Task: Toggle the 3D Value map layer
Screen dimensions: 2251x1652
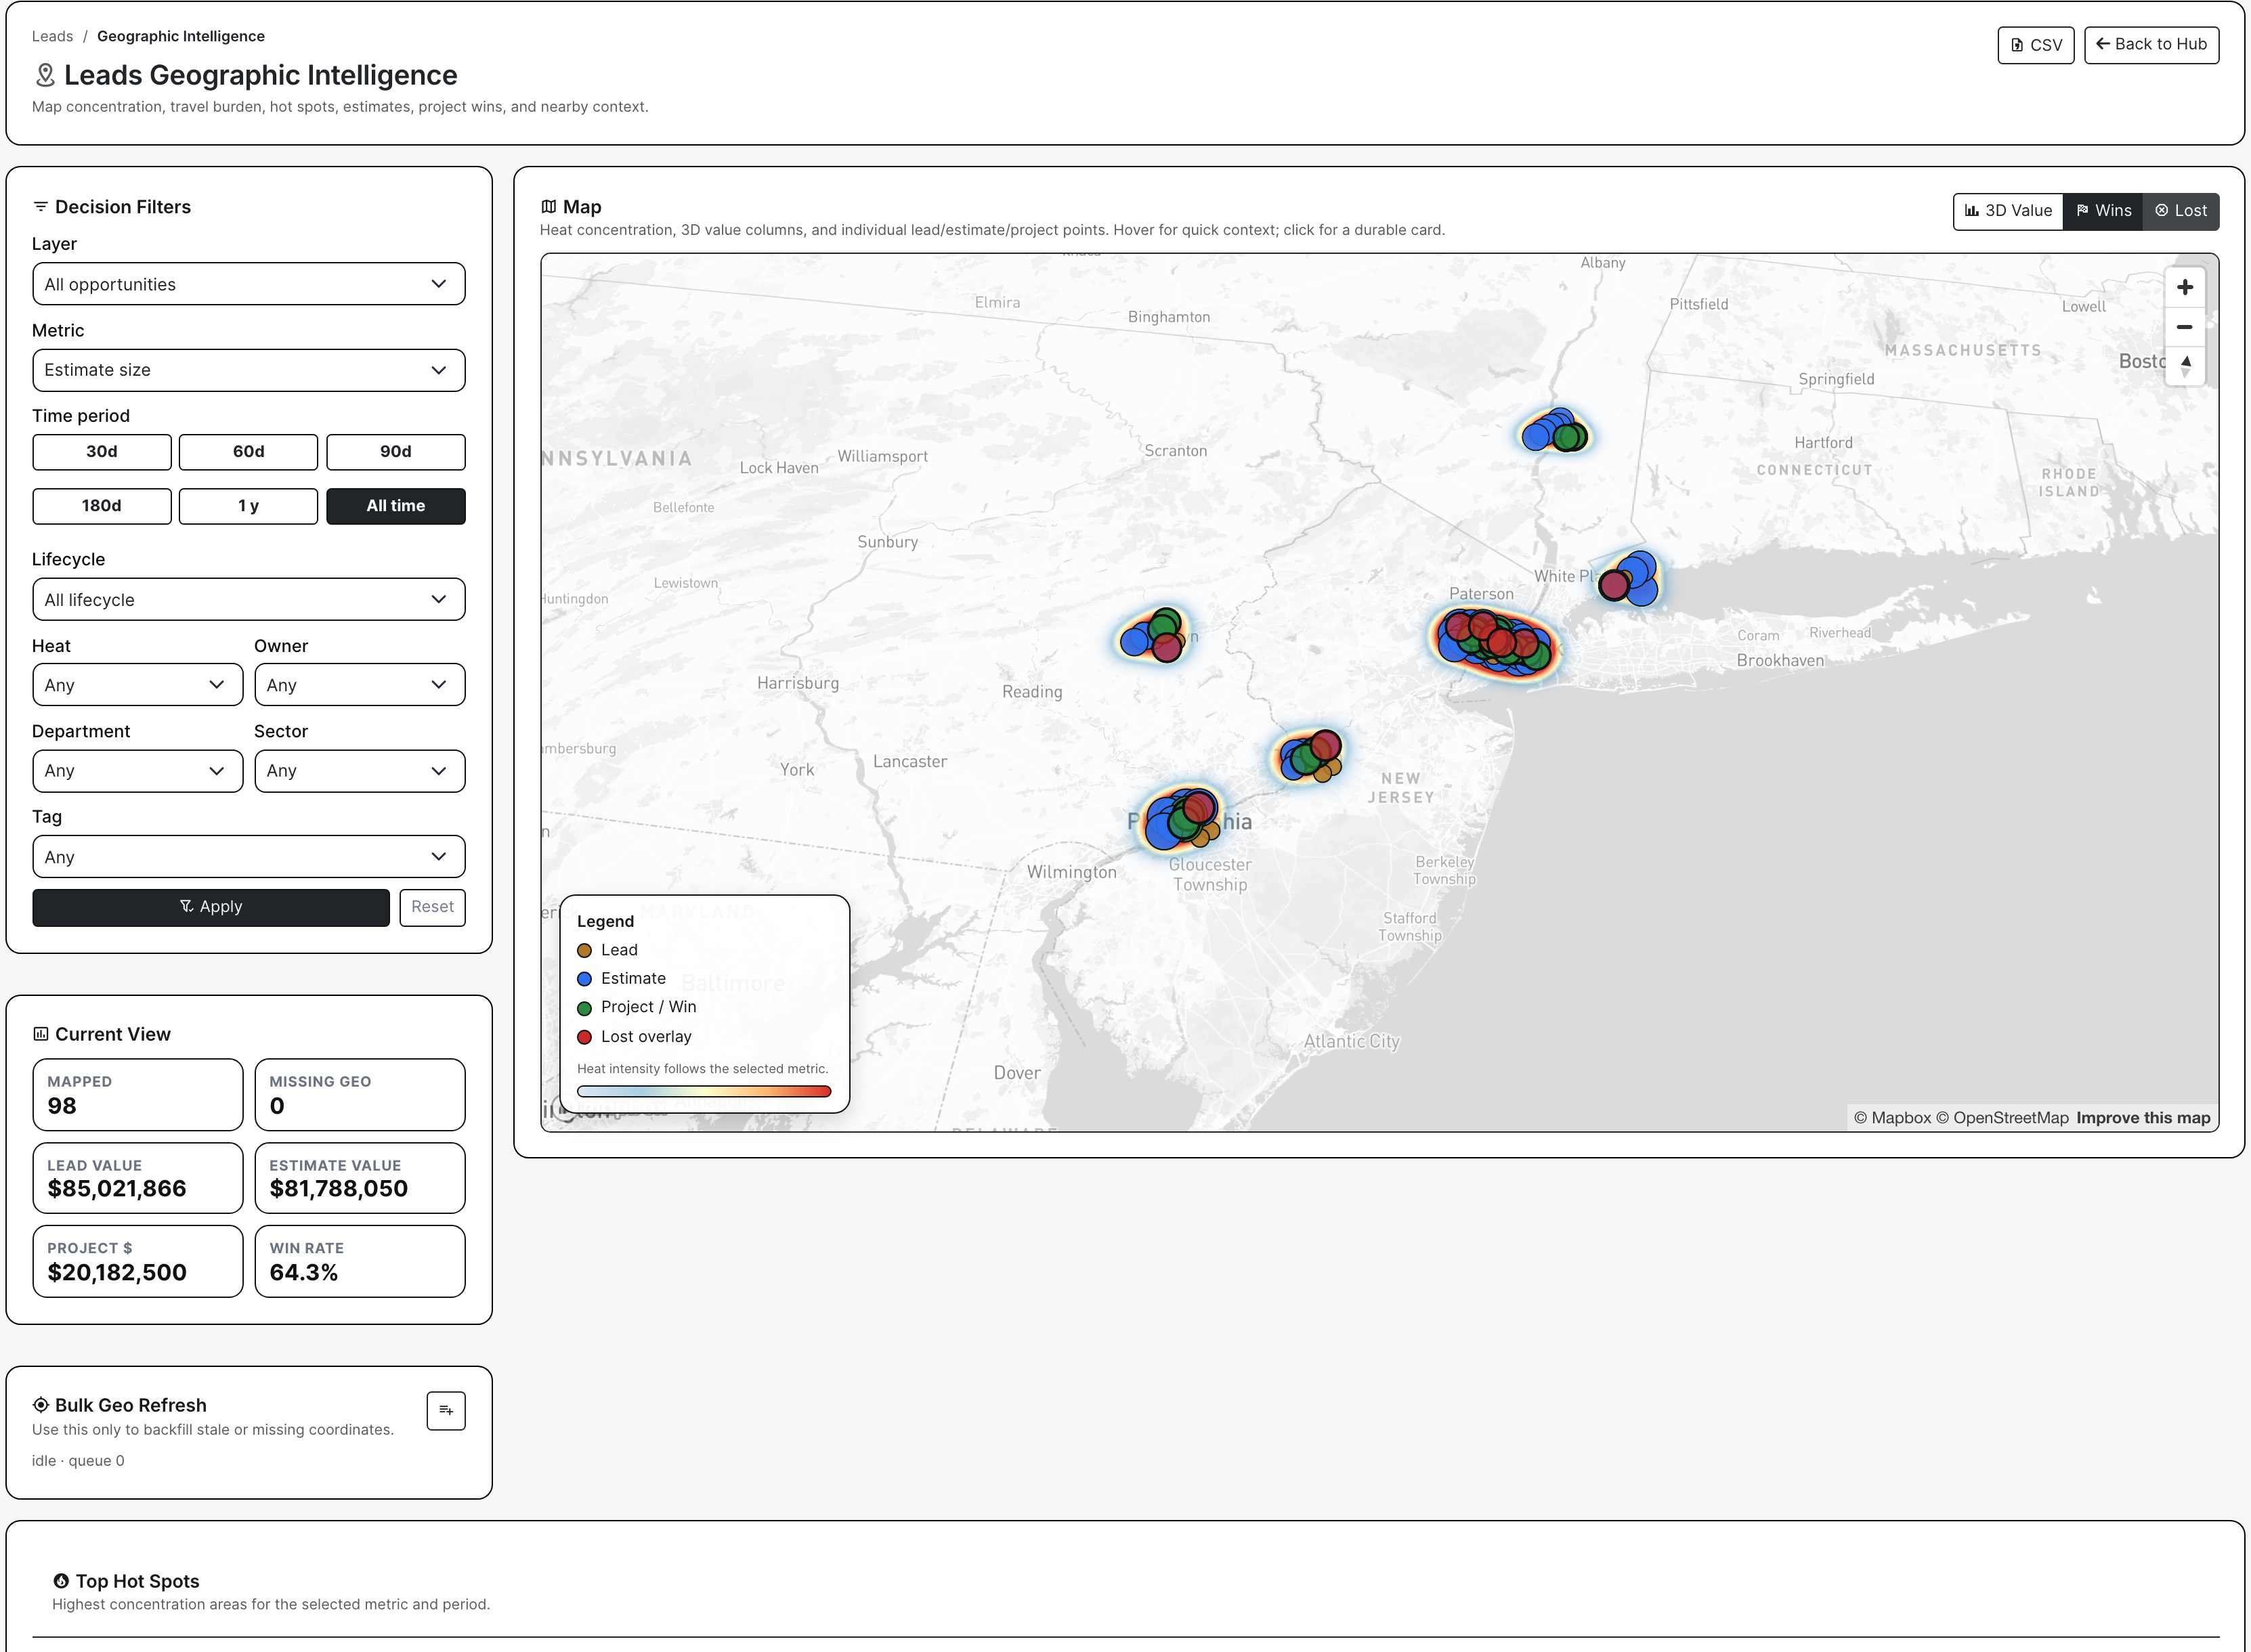Action: click(x=2008, y=211)
